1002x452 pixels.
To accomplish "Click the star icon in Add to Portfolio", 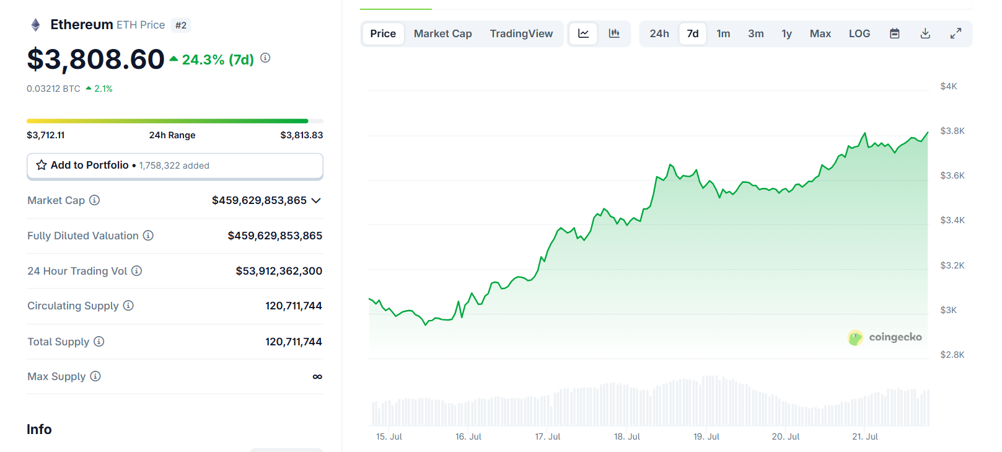I will pos(42,165).
